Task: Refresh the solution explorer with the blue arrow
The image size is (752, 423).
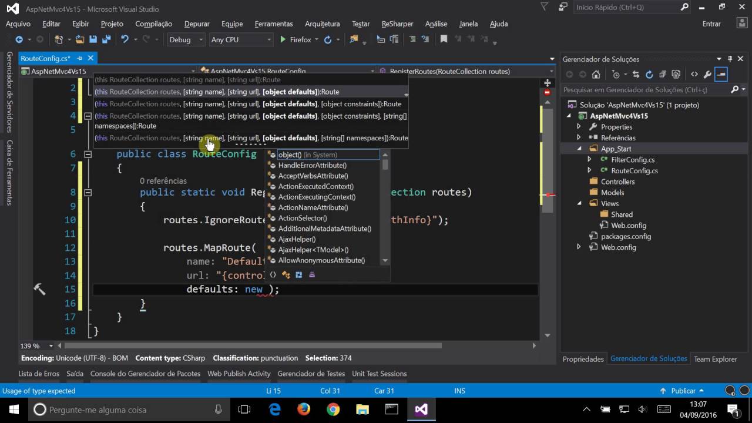Action: point(649,75)
